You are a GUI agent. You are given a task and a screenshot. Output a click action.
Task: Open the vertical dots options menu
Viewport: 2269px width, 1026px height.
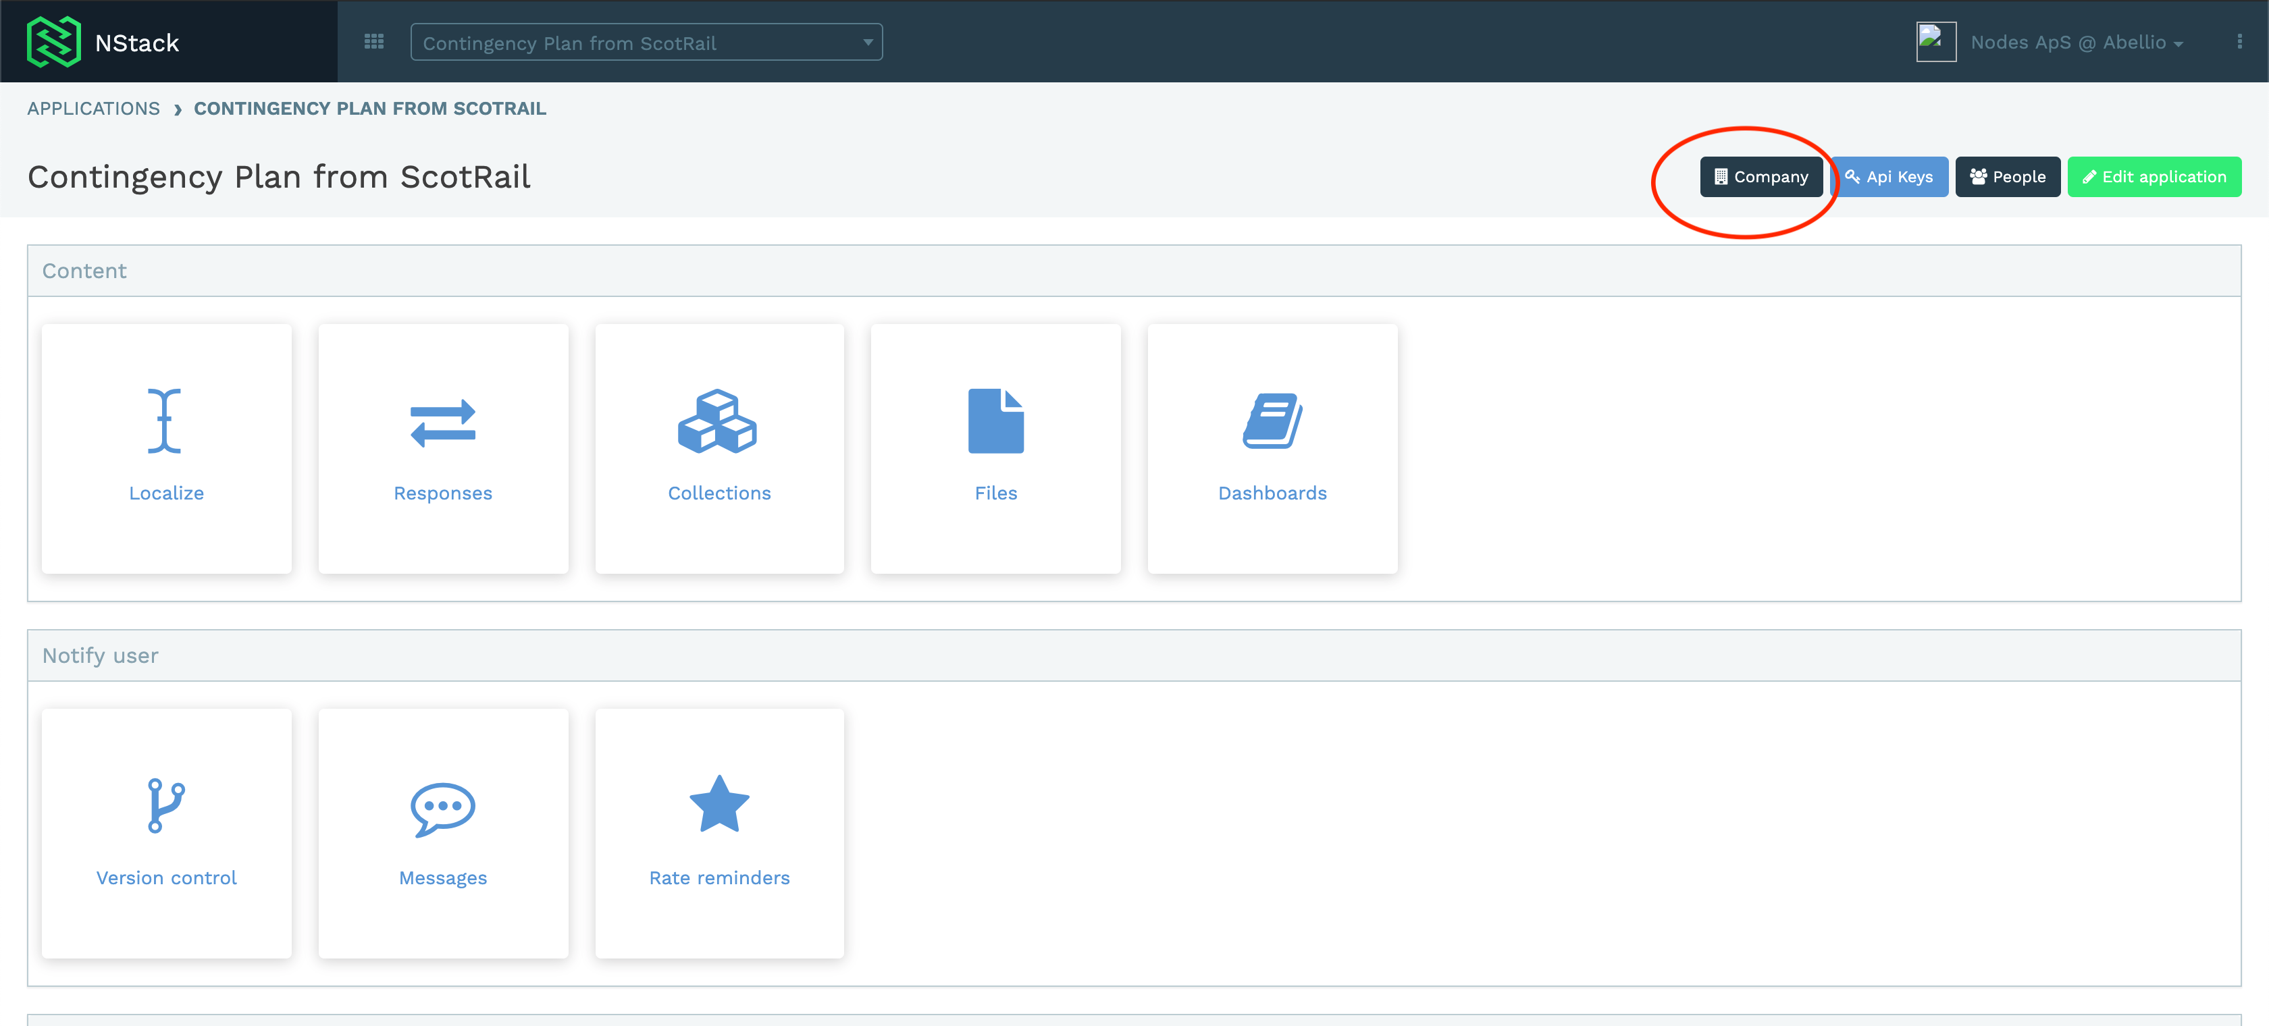[2239, 41]
